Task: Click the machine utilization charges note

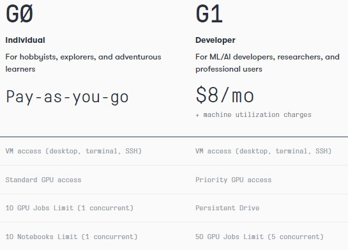Action: click(x=253, y=114)
